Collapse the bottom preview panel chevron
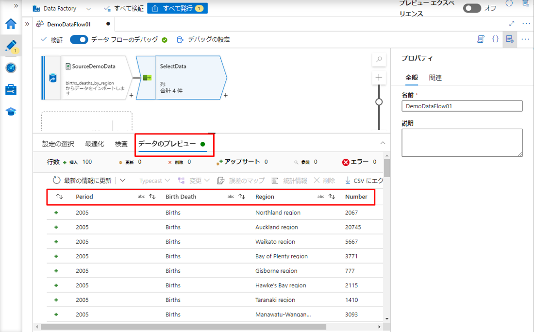Viewport: 534px width, 332px height. click(x=383, y=143)
